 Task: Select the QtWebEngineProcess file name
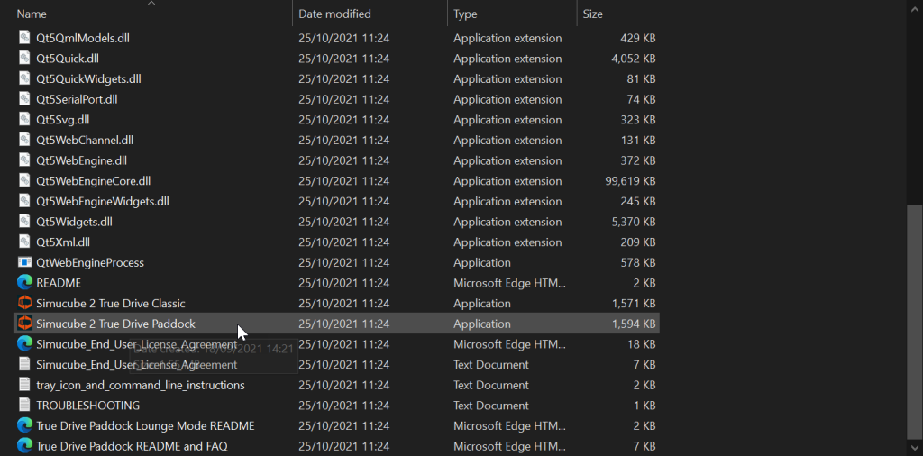[90, 262]
